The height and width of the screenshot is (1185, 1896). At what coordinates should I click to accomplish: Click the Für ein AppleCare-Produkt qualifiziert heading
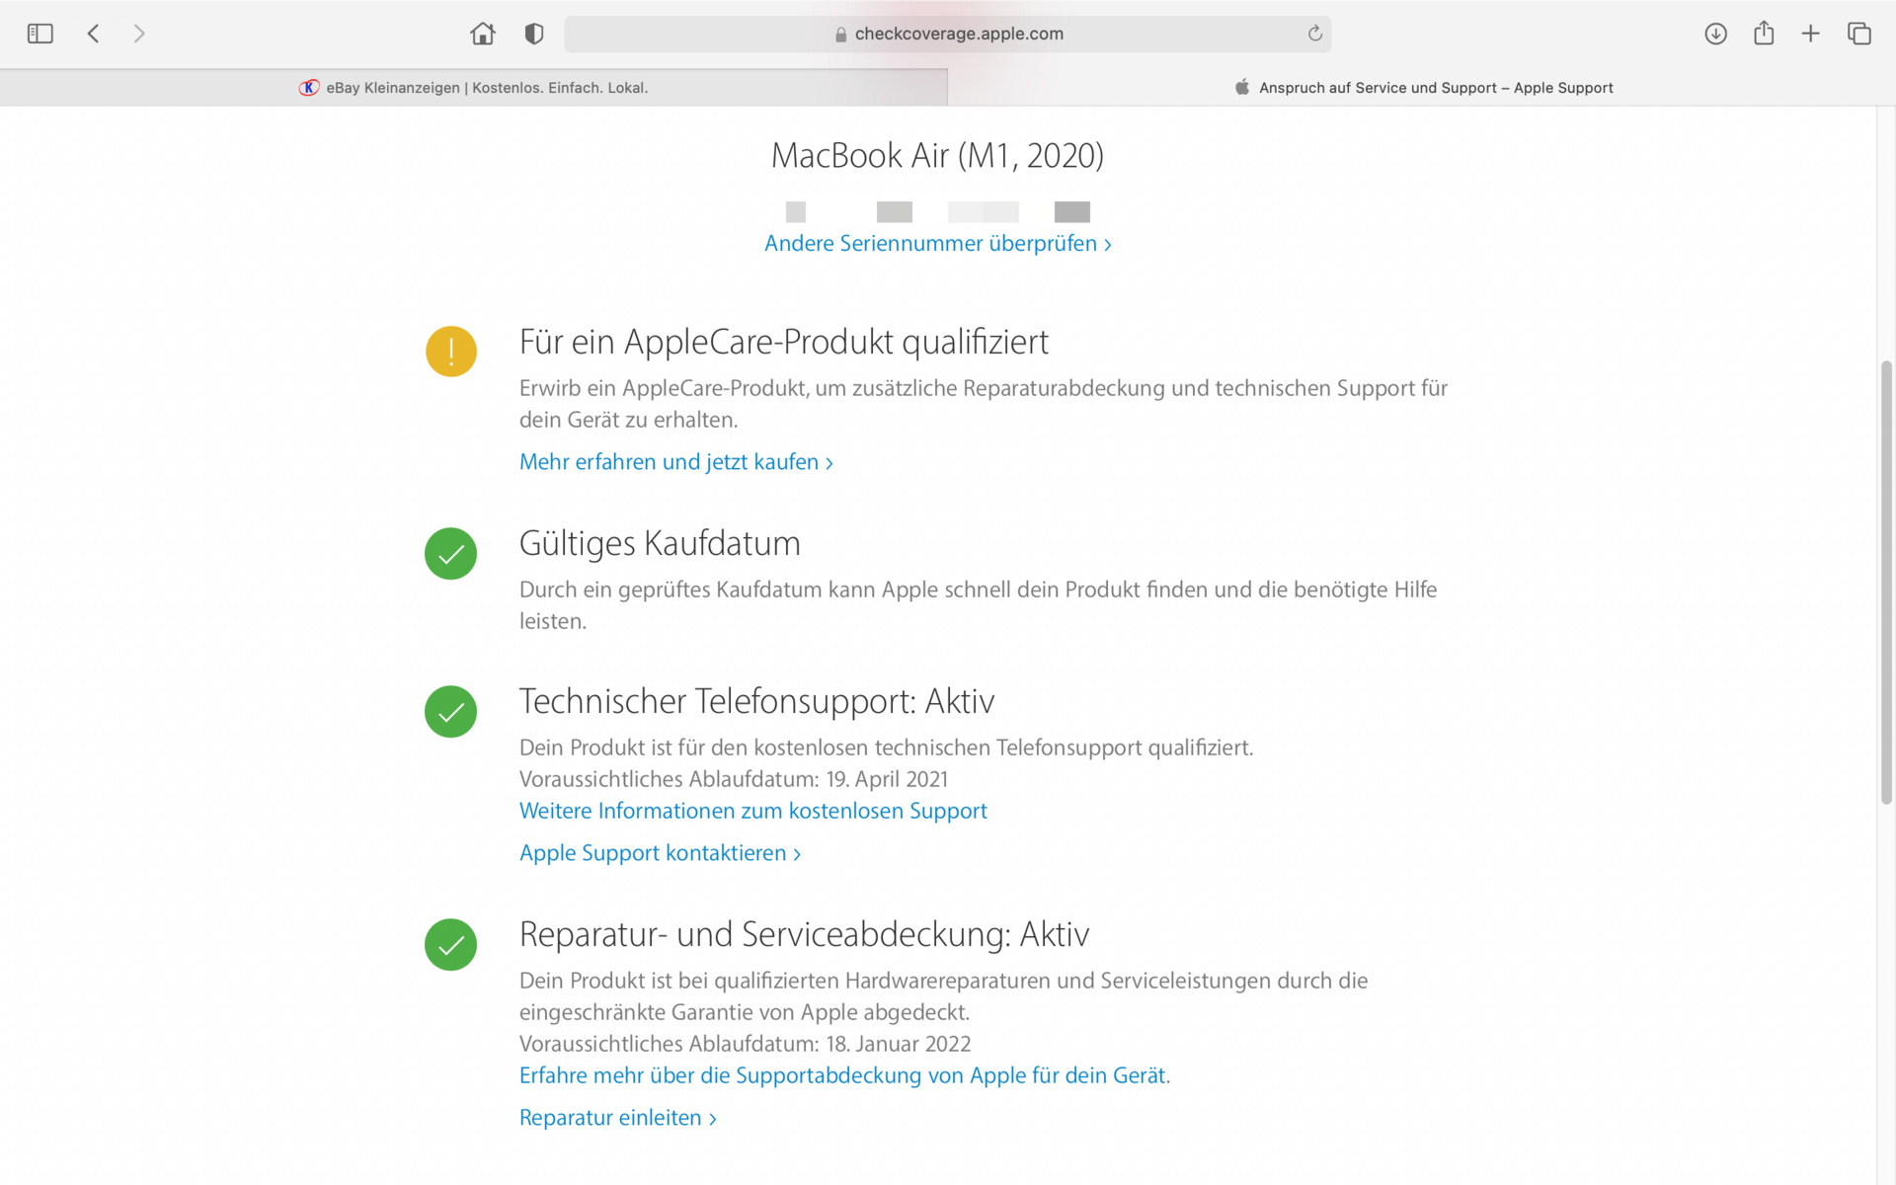[x=784, y=342]
